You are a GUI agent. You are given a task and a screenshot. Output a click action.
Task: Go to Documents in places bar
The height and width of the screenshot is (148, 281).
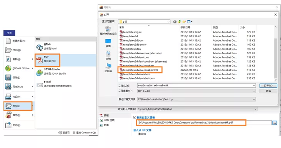click(x=108, y=55)
